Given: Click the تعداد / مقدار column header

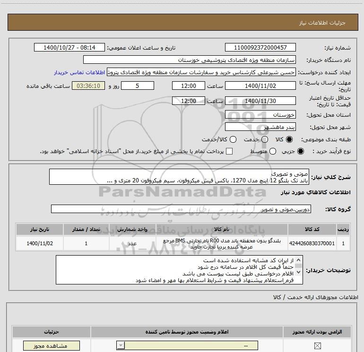Looking at the screenshot, I should click(86, 229).
